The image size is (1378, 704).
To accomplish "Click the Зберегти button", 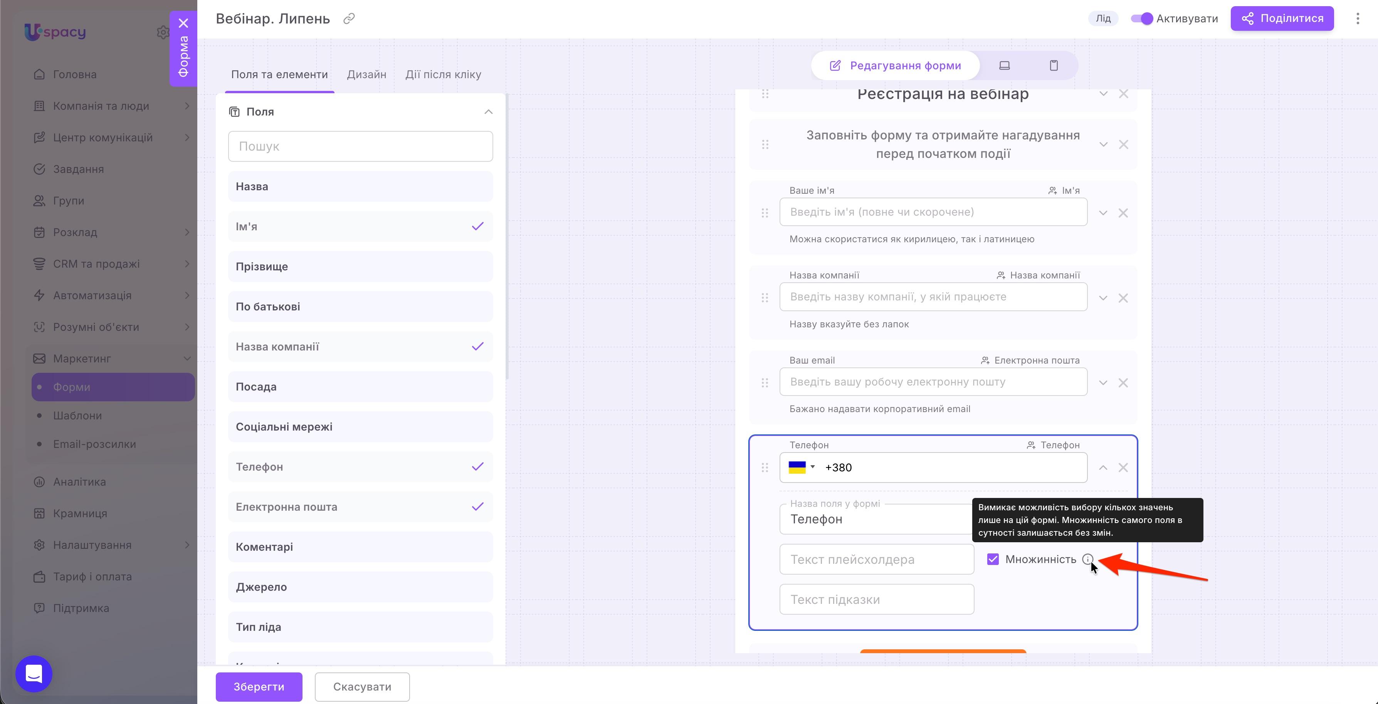I will (259, 687).
